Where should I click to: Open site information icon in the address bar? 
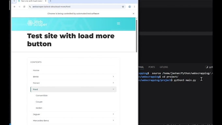pyautogui.click(x=30, y=7)
